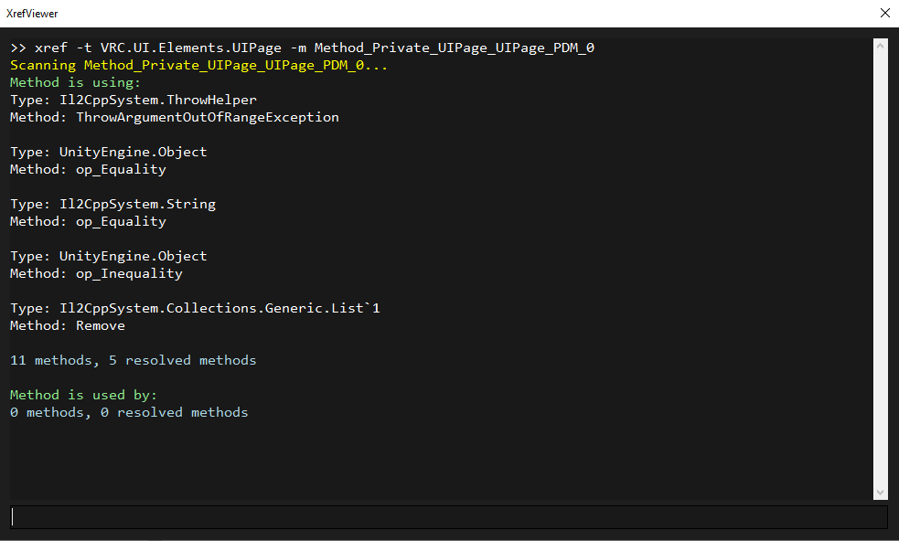Viewport: 899px width, 541px height.
Task: Close the XrefViewer window
Action: tap(884, 13)
